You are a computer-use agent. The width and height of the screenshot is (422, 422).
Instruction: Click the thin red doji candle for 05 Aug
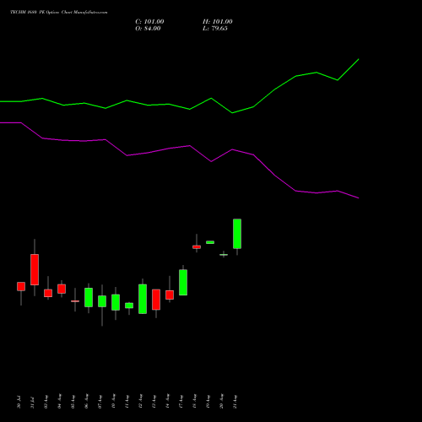coord(75,301)
